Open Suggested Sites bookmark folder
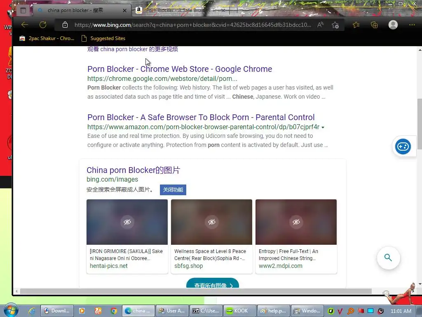Screen dimensions: 422x317 point(103,38)
